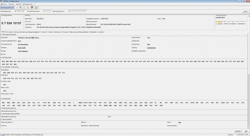
Task: Open the Auftragsauswahl dropdown
Action: (7, 7)
